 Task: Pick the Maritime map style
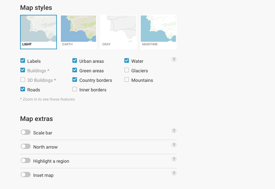pyautogui.click(x=158, y=32)
